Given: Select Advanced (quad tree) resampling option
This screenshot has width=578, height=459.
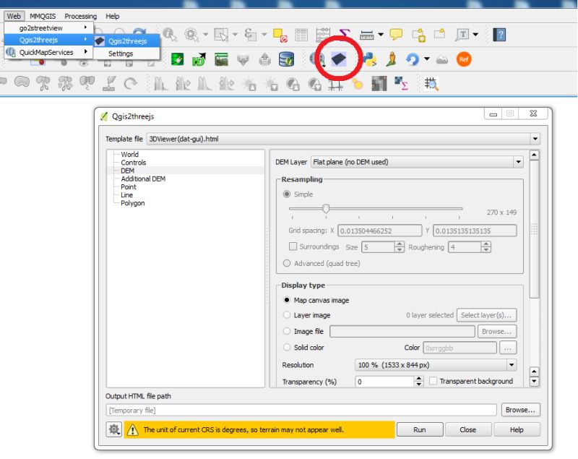Looking at the screenshot, I should (x=286, y=263).
